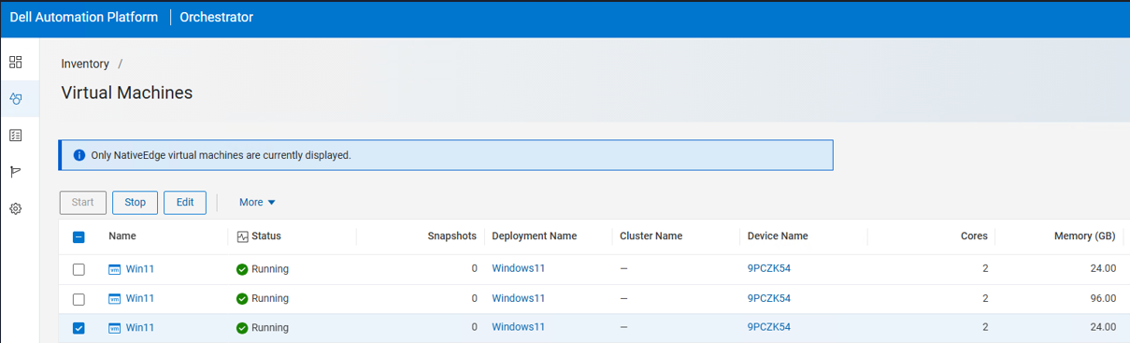Click the Dell Automation Platform title
This screenshot has width=1130, height=343.
pos(84,18)
